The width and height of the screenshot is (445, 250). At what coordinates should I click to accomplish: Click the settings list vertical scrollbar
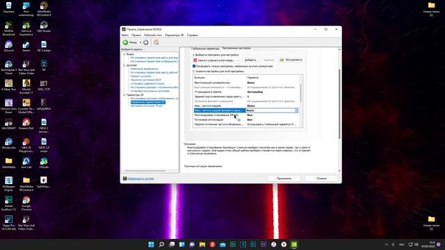click(301, 92)
